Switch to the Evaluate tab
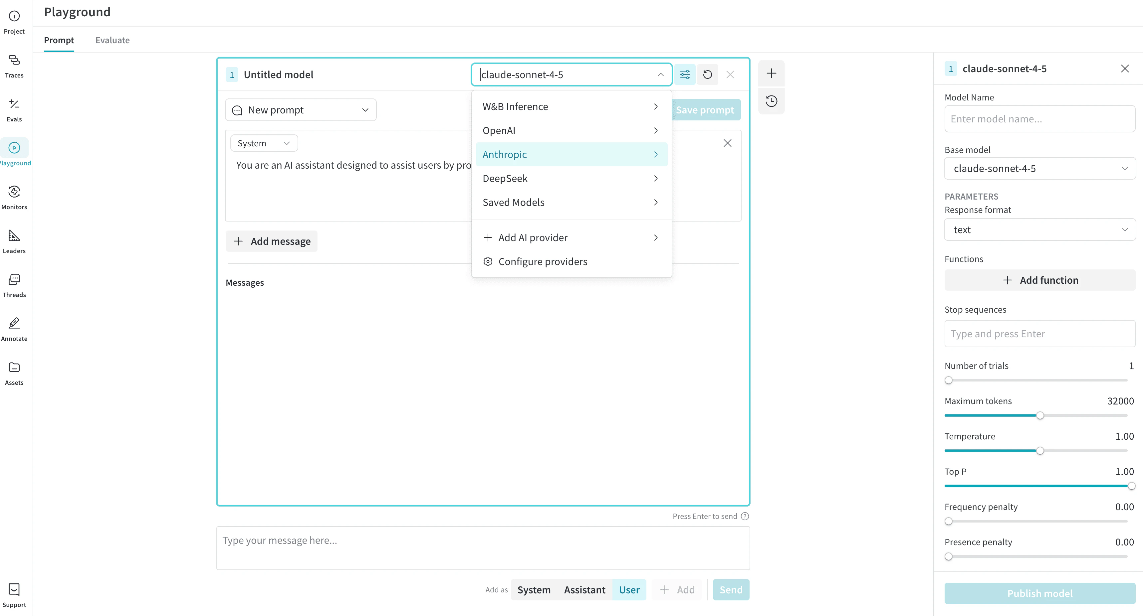This screenshot has height=616, width=1143. [x=112, y=40]
